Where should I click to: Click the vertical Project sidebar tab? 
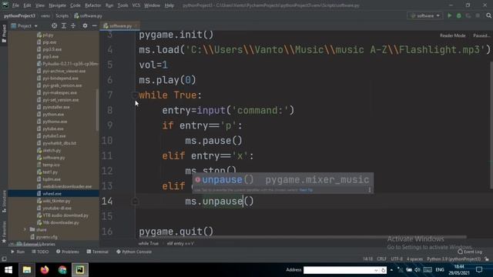pos(4,34)
